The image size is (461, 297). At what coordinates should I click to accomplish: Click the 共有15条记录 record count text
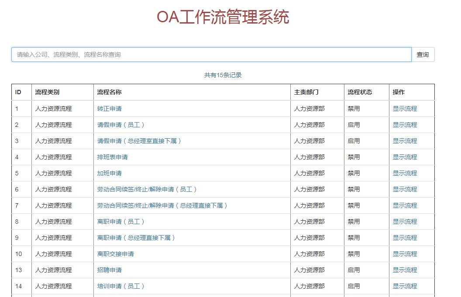coord(223,75)
